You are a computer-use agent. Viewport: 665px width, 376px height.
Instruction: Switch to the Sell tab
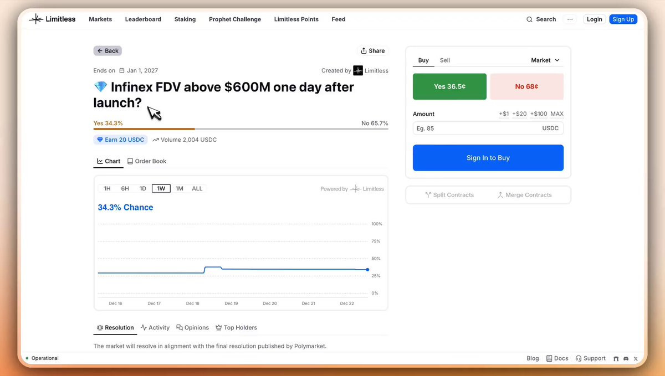(445, 60)
